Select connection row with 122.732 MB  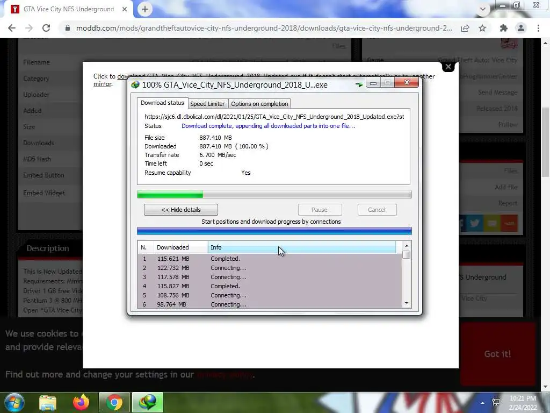270,268
